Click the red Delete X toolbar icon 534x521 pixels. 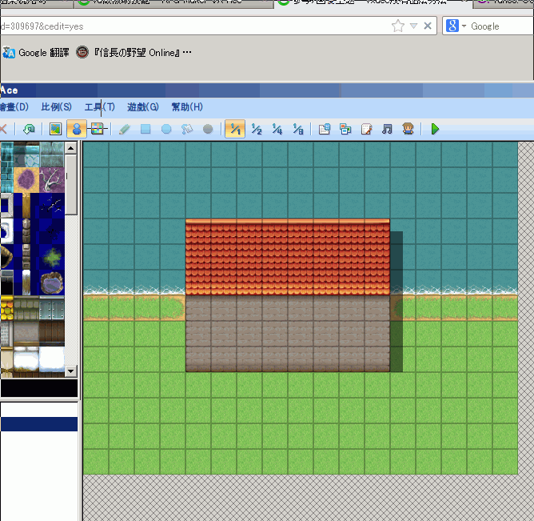(x=3, y=129)
